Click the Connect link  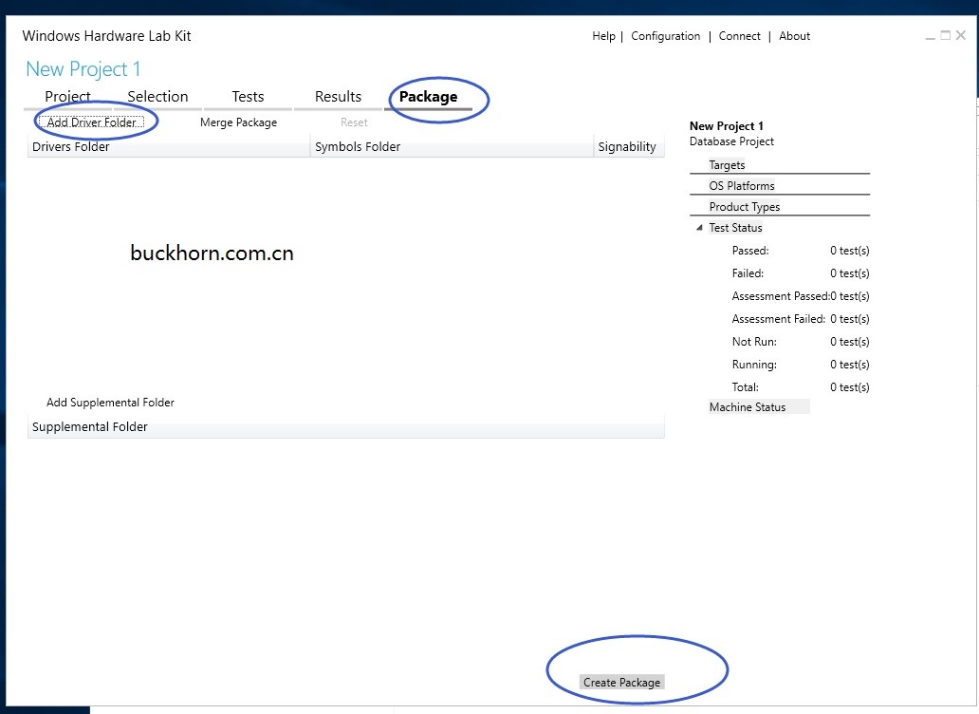739,36
